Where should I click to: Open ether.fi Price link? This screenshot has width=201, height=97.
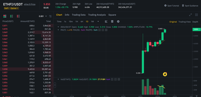coord(30,4)
